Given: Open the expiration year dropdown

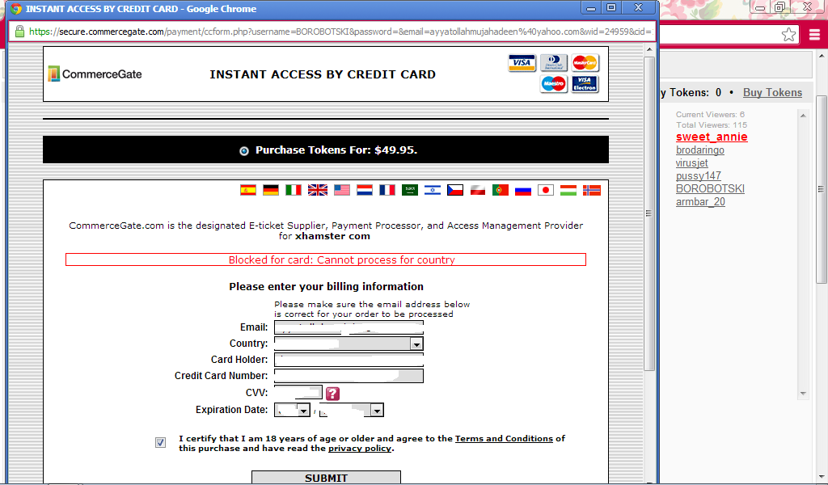Looking at the screenshot, I should pyautogui.click(x=351, y=410).
